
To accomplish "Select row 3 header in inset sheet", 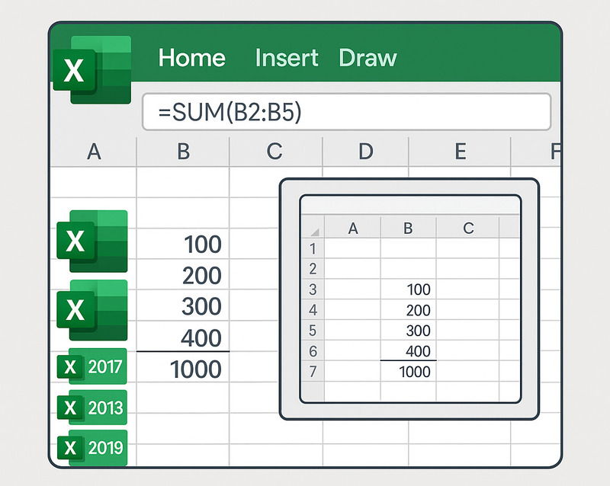I will click(x=313, y=289).
